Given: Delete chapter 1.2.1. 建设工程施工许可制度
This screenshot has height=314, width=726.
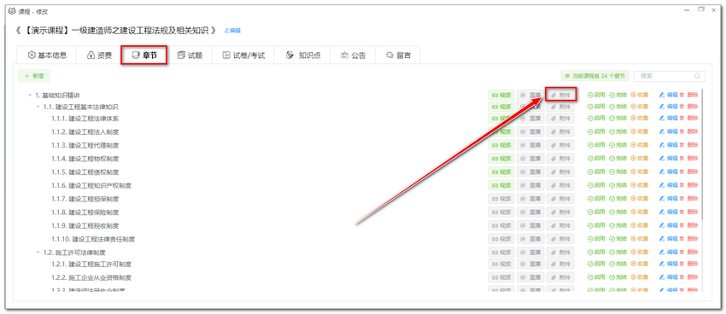Looking at the screenshot, I should point(688,264).
